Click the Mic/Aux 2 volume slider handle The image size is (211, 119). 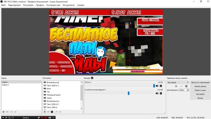click(x=154, y=86)
